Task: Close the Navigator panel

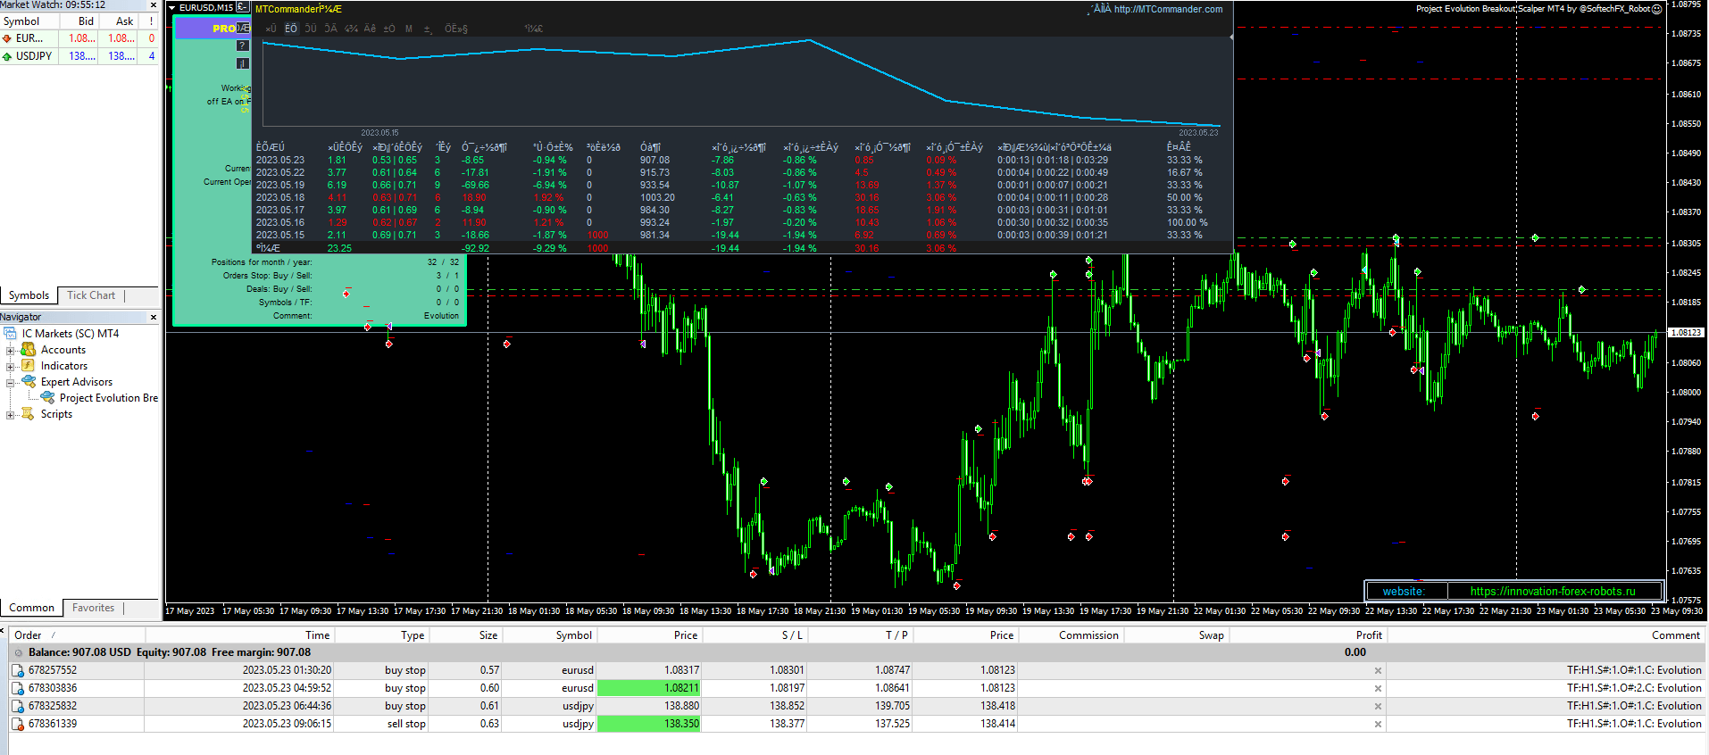Action: tap(153, 317)
